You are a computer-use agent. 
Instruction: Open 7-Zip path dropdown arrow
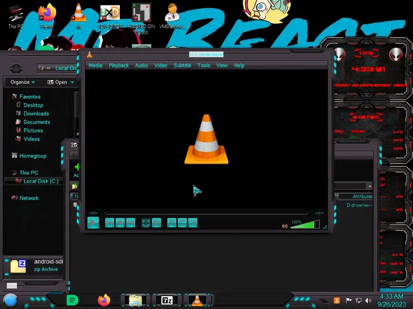(x=370, y=186)
